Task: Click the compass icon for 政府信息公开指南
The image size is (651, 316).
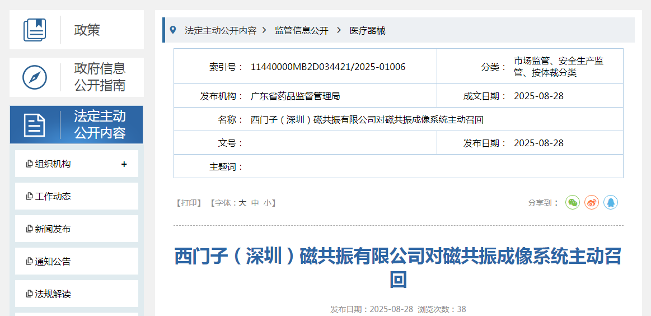Action: [35, 77]
